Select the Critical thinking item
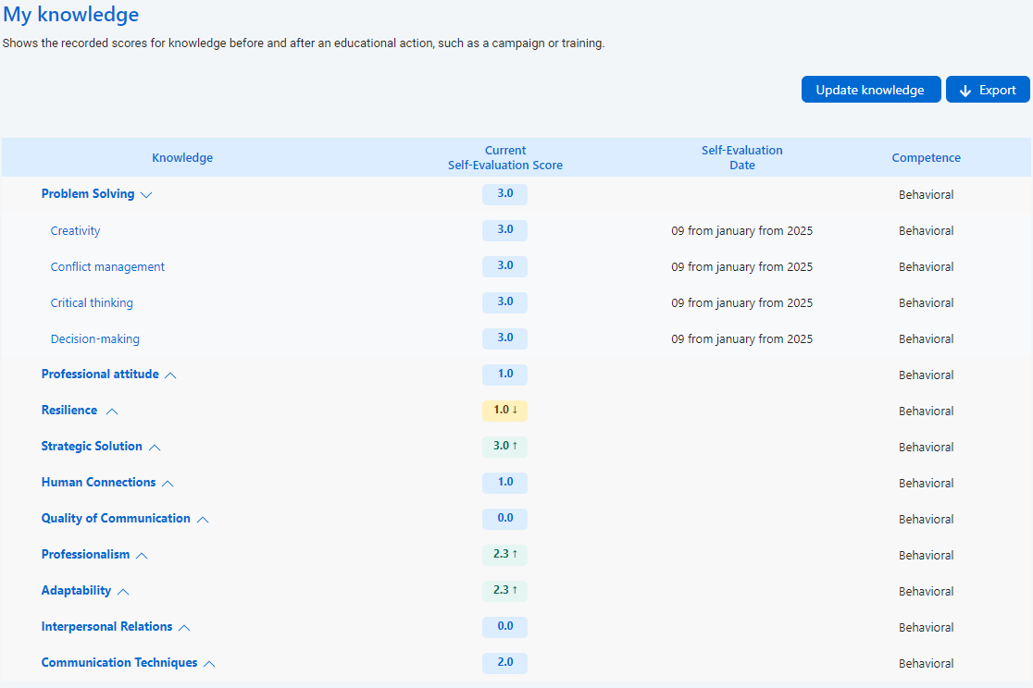 92,303
